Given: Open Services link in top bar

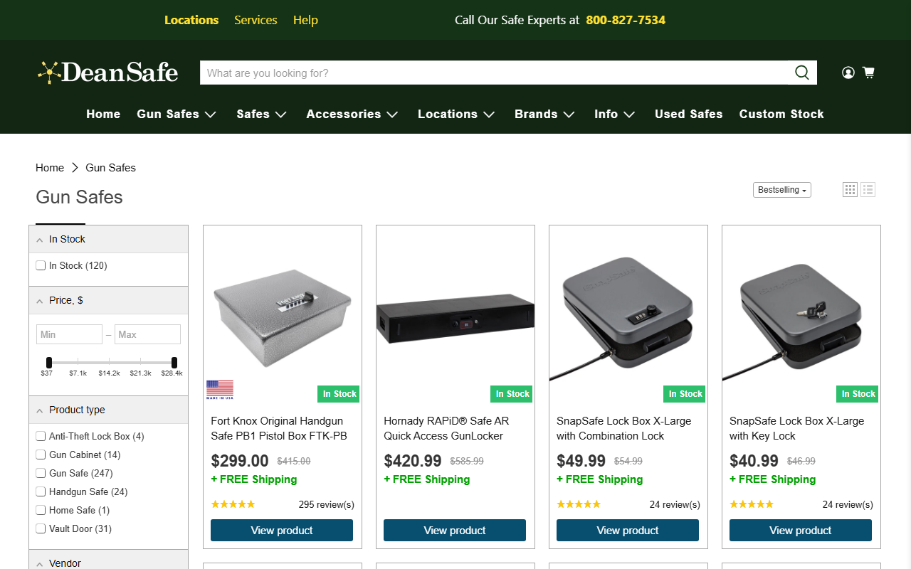Looking at the screenshot, I should click(x=256, y=20).
